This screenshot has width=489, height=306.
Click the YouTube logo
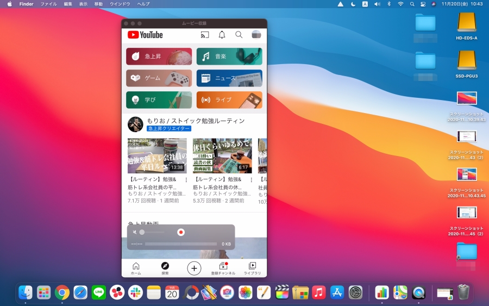tap(145, 35)
